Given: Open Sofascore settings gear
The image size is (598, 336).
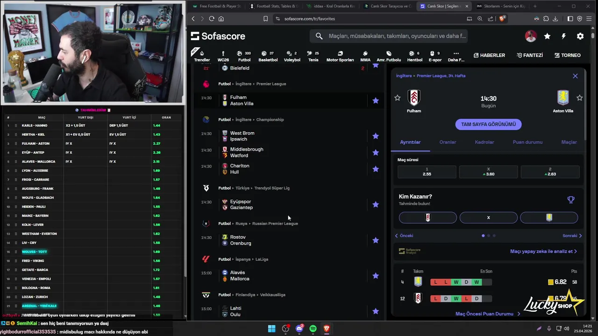Looking at the screenshot, I should click(x=580, y=36).
